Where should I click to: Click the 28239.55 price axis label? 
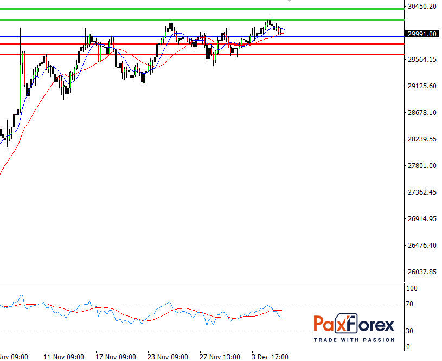pyautogui.click(x=422, y=139)
